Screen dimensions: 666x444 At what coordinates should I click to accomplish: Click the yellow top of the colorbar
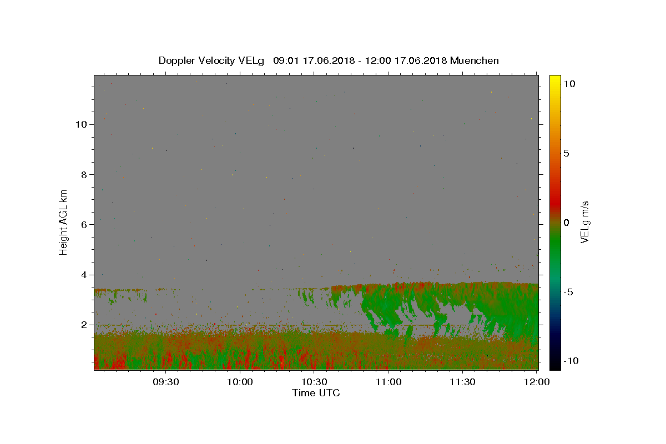click(555, 80)
